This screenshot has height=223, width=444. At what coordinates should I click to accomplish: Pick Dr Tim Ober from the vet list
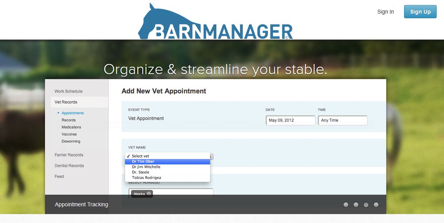(x=168, y=161)
